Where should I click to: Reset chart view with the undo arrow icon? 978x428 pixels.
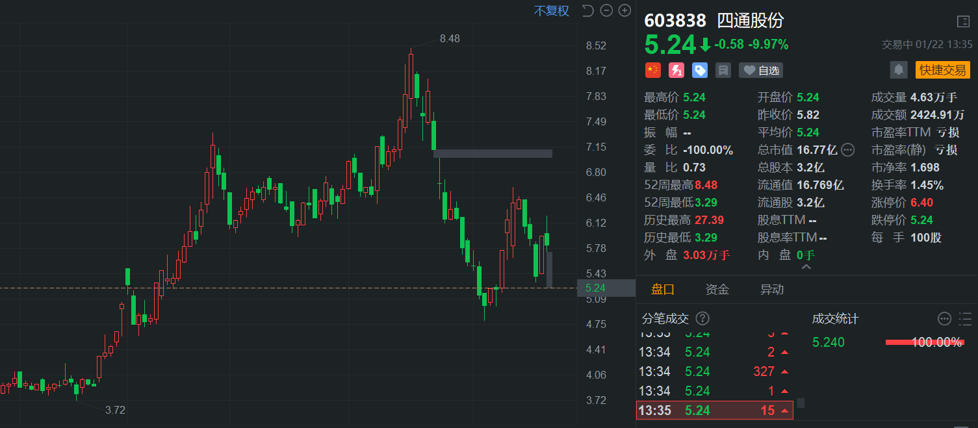(x=588, y=10)
